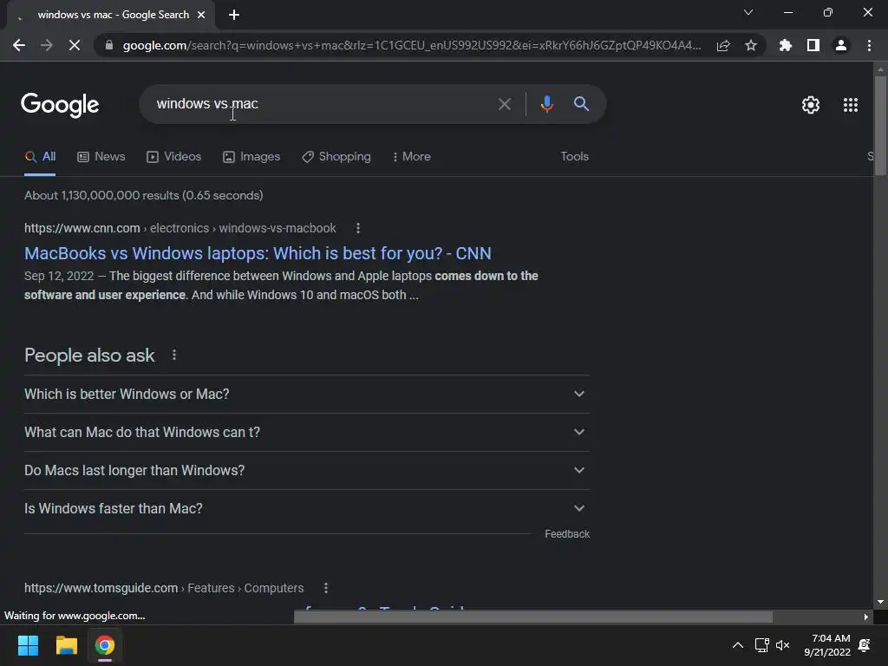The height and width of the screenshot is (666, 888).
Task: Open Chrome's three-dot menu
Action: (869, 45)
